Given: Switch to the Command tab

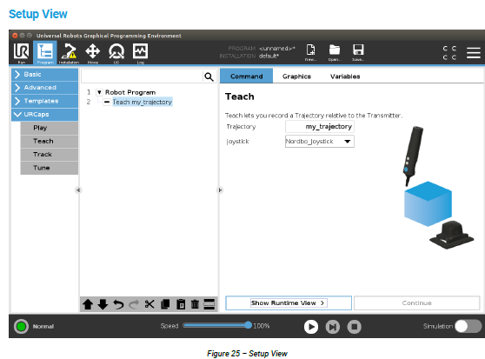Looking at the screenshot, I should tap(246, 76).
